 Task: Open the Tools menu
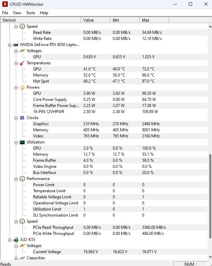click(30, 13)
